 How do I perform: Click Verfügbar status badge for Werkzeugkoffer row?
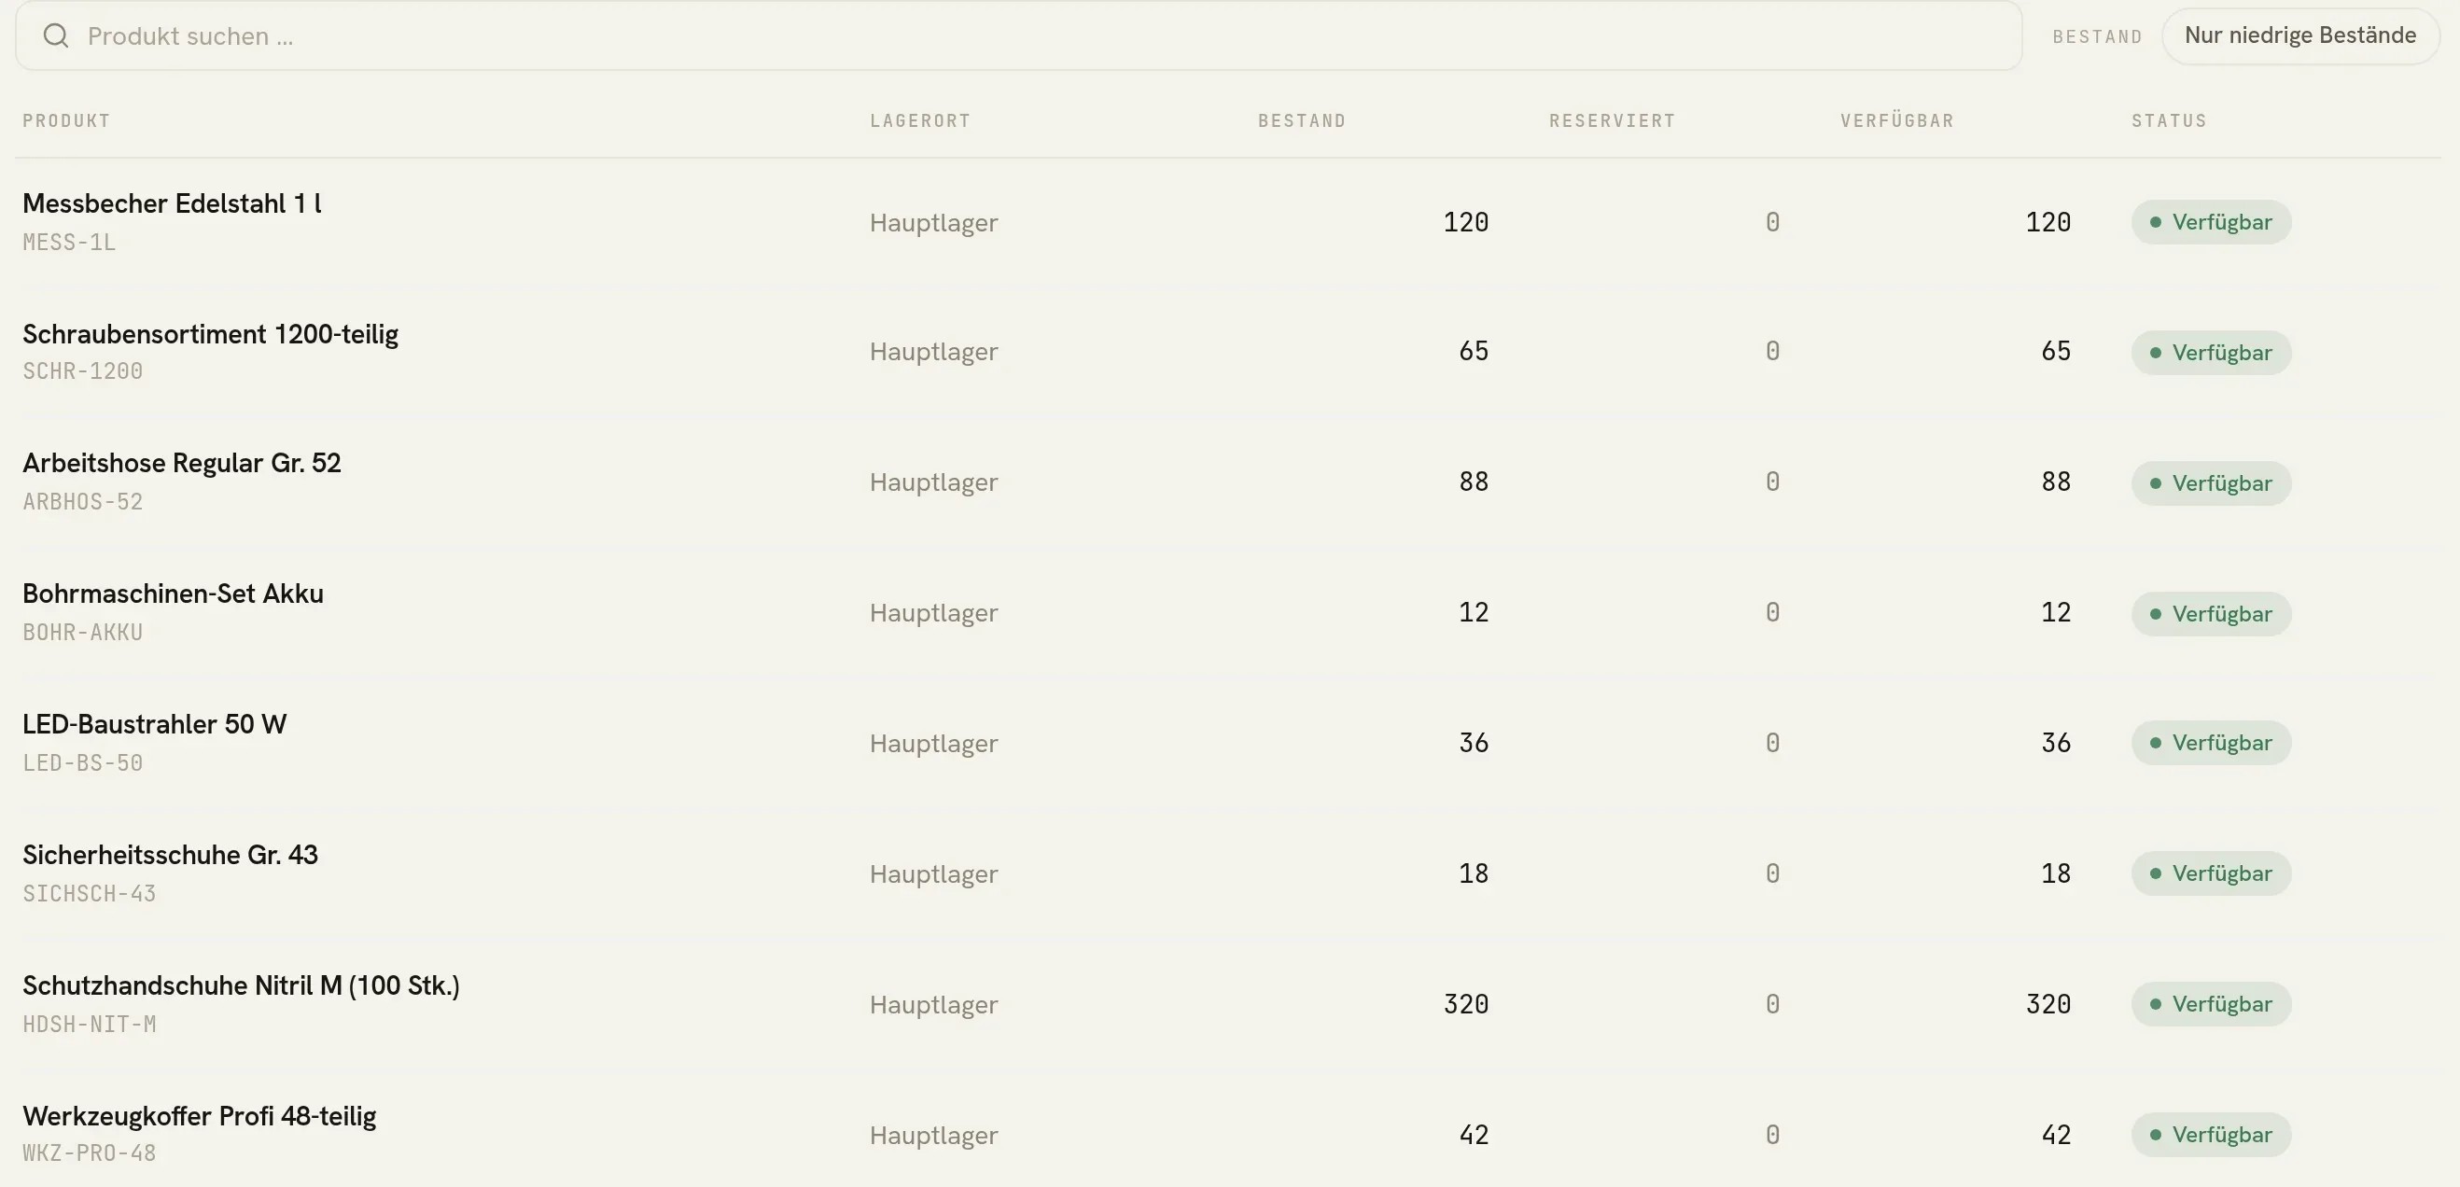coord(2211,1136)
